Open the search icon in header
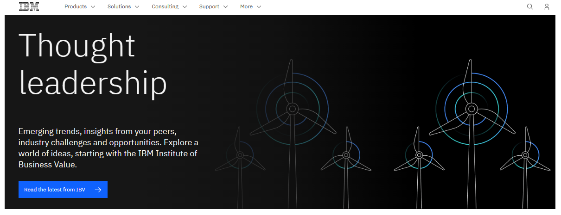The width and height of the screenshot is (561, 215). coord(530,6)
